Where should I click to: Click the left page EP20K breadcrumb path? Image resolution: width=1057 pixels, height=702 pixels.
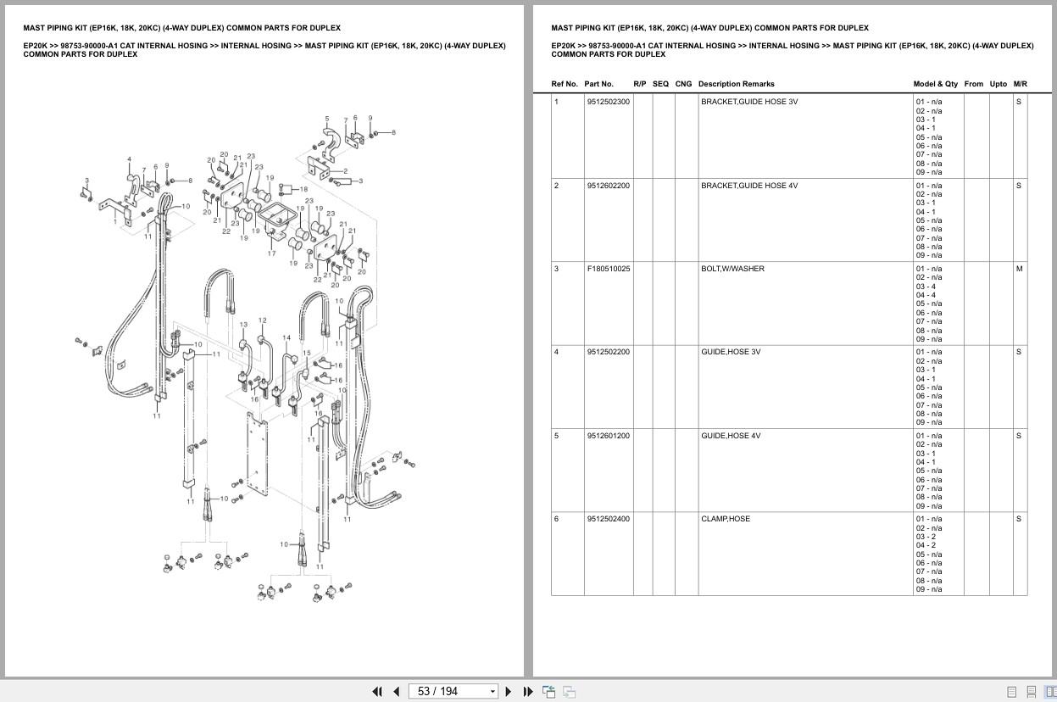(x=264, y=50)
